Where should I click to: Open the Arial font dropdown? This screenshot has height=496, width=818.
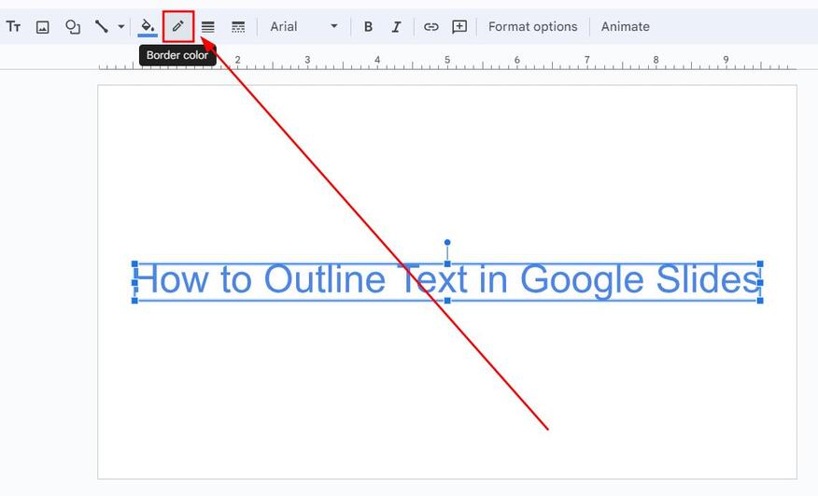(x=304, y=27)
